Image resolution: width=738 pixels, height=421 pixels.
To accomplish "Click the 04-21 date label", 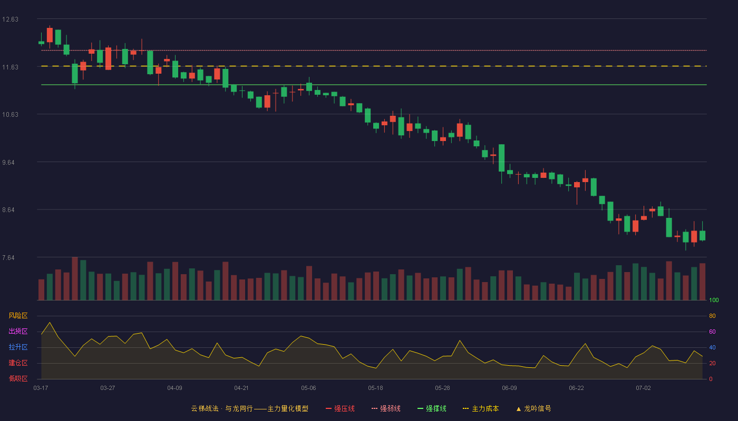I will pyautogui.click(x=241, y=388).
